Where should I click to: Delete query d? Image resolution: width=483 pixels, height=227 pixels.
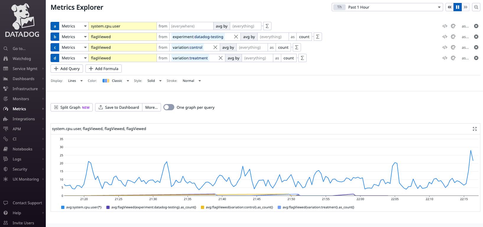pos(476,58)
